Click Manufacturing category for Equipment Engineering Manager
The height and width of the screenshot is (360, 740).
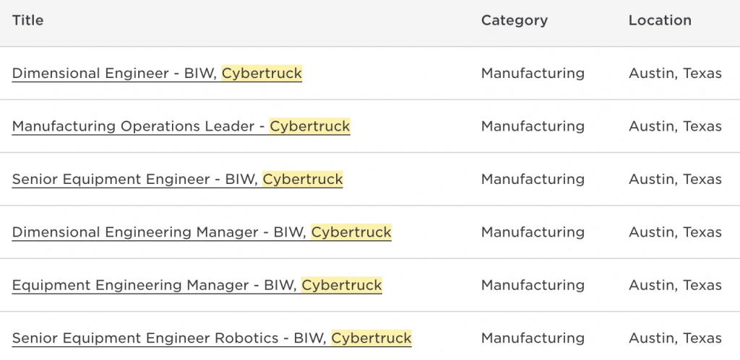tap(533, 285)
